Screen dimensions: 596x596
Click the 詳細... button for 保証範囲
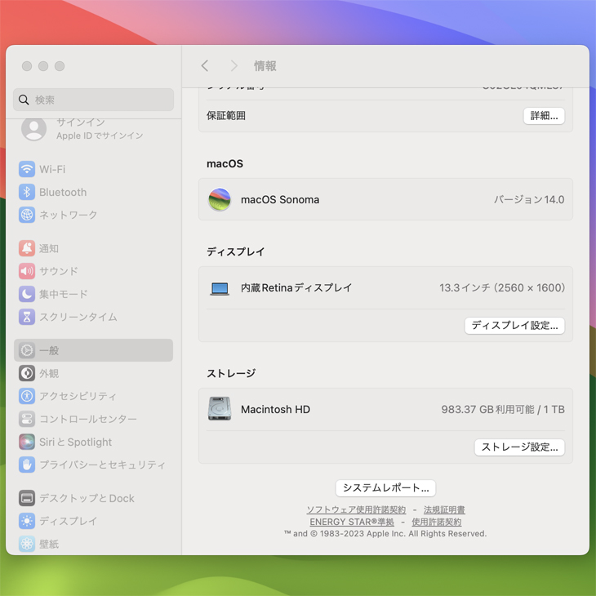pos(544,116)
